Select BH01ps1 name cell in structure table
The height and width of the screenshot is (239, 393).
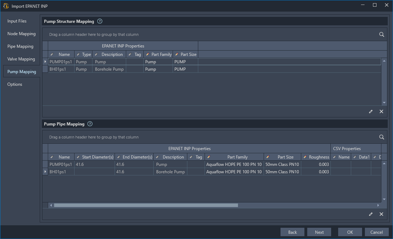pos(61,69)
